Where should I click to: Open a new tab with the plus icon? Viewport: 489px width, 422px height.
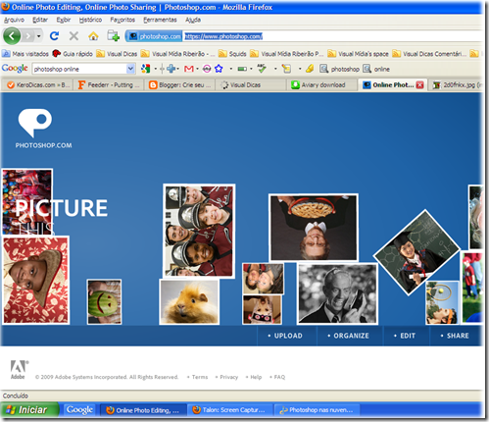click(x=114, y=36)
